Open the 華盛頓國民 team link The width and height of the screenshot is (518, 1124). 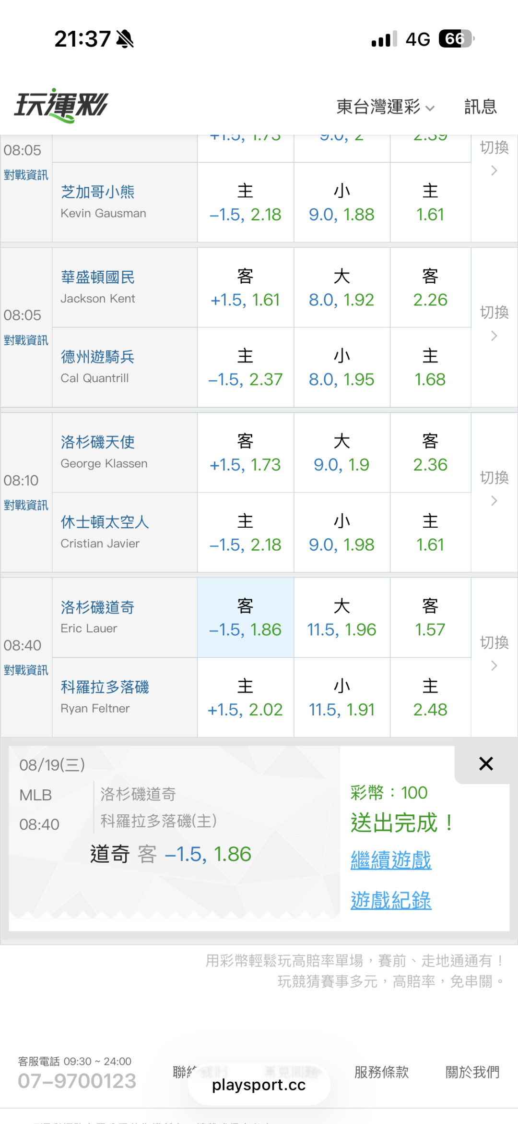98,277
